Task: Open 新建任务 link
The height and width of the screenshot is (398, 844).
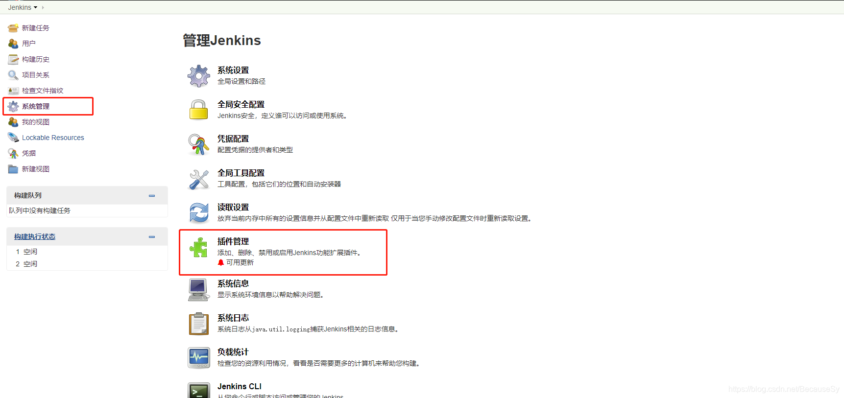Action: 36,28
